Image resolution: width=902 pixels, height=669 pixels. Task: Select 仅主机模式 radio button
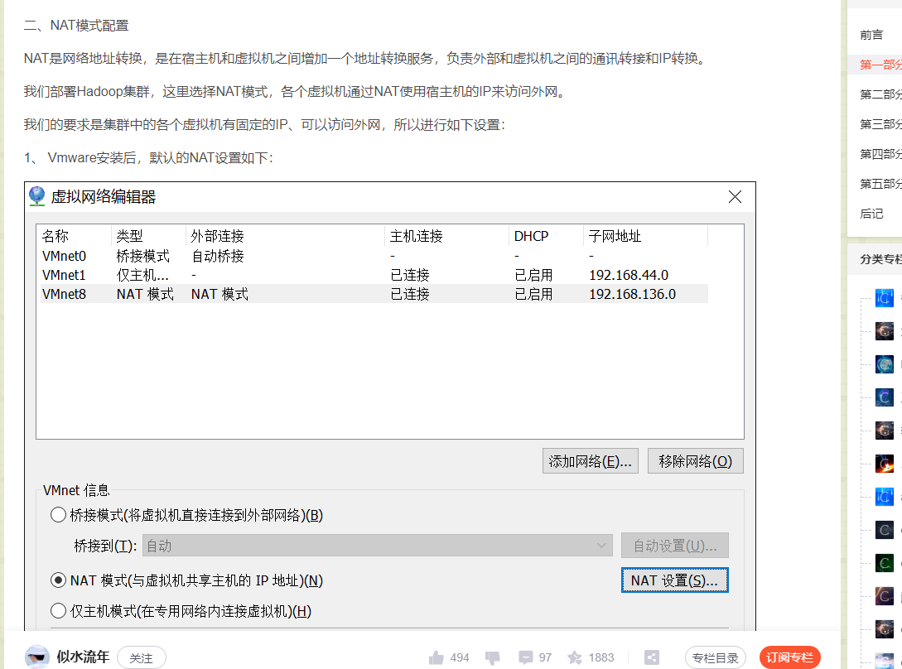click(58, 610)
